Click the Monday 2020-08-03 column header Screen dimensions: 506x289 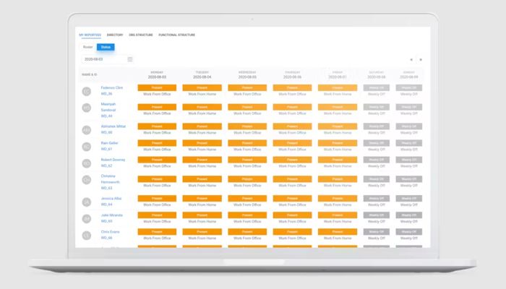pos(157,75)
